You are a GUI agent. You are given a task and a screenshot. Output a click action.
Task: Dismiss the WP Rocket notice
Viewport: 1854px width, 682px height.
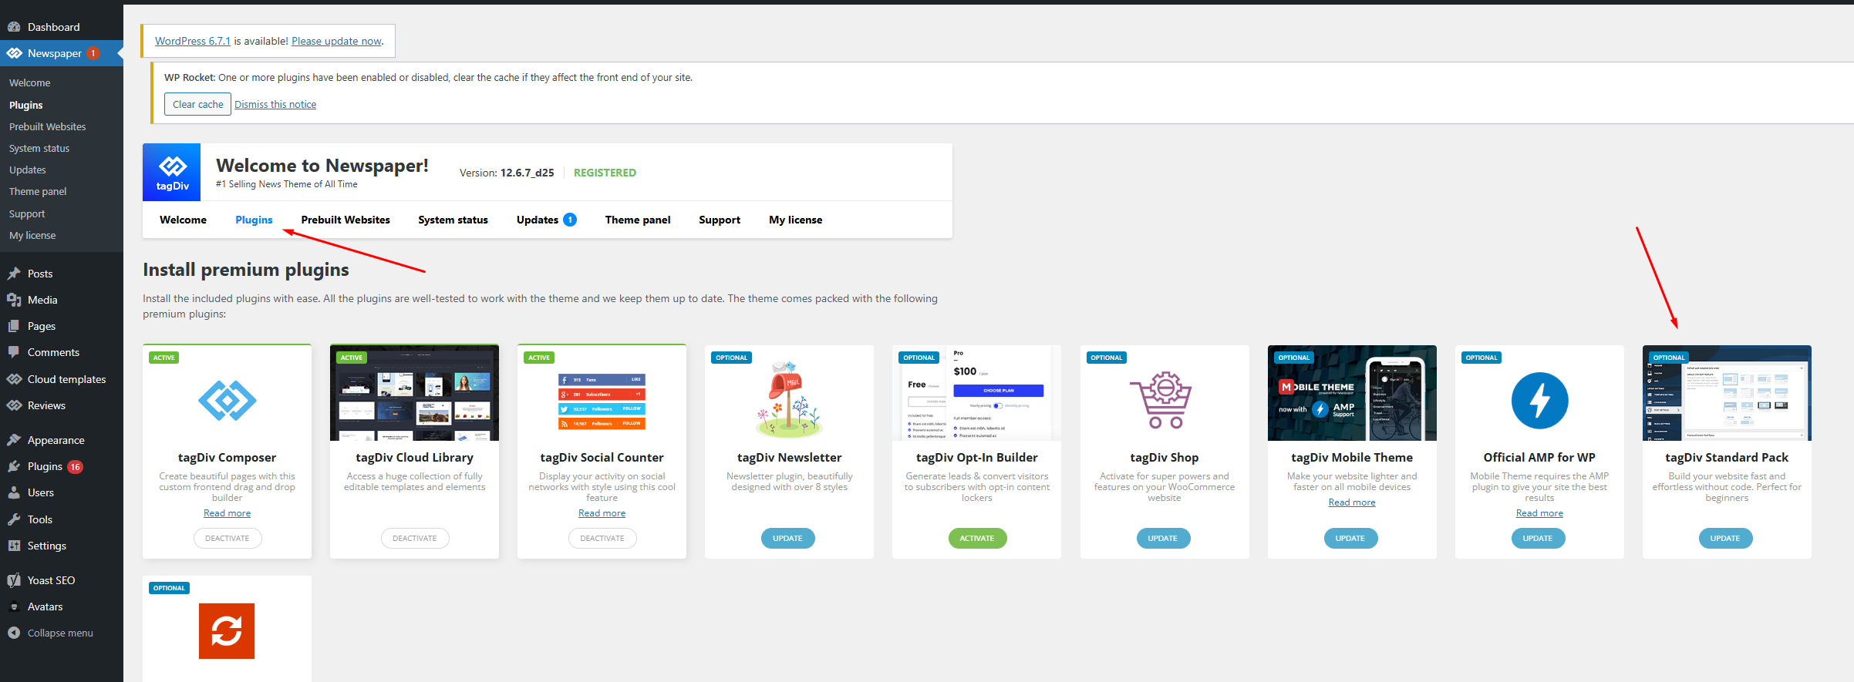pos(275,104)
